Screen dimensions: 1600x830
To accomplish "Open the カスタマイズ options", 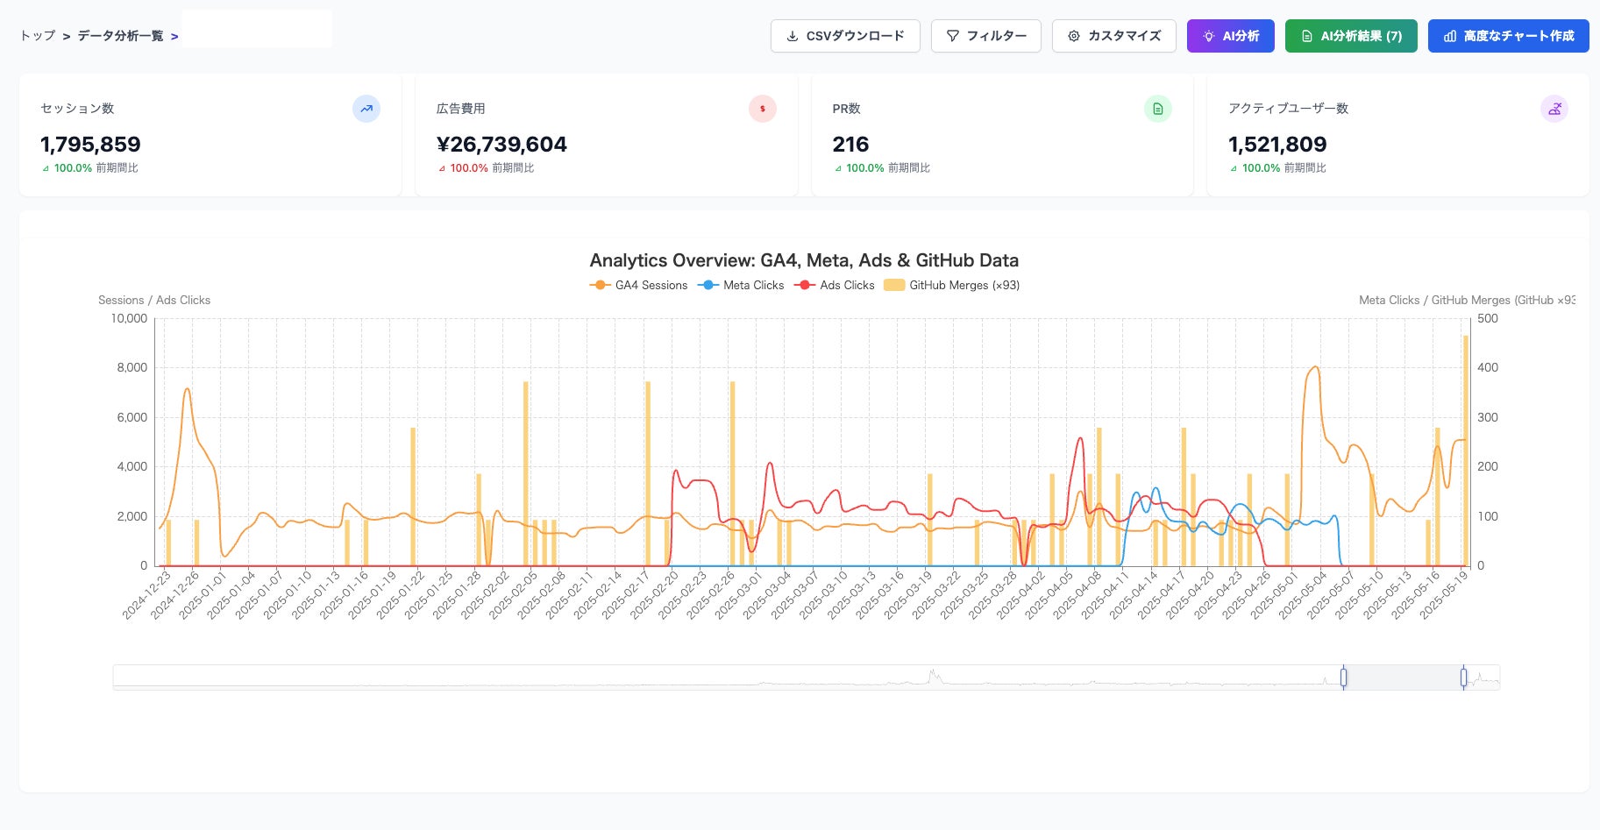I will pos(1114,36).
